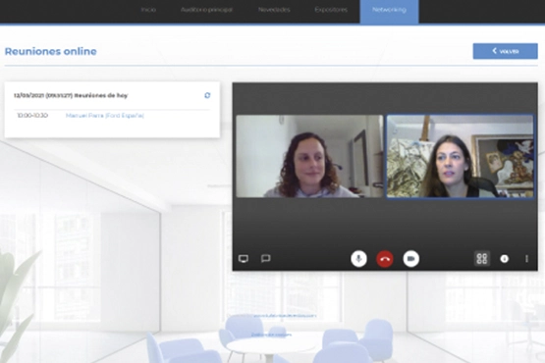The width and height of the screenshot is (545, 363).
Task: Turn off the camera in the call
Action: click(x=410, y=259)
